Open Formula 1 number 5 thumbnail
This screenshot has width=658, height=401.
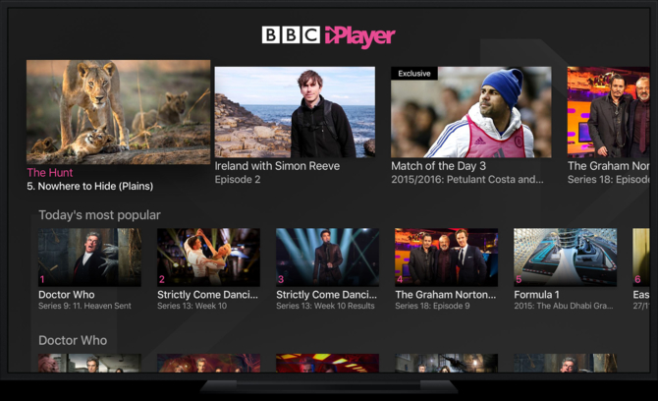pyautogui.click(x=566, y=258)
